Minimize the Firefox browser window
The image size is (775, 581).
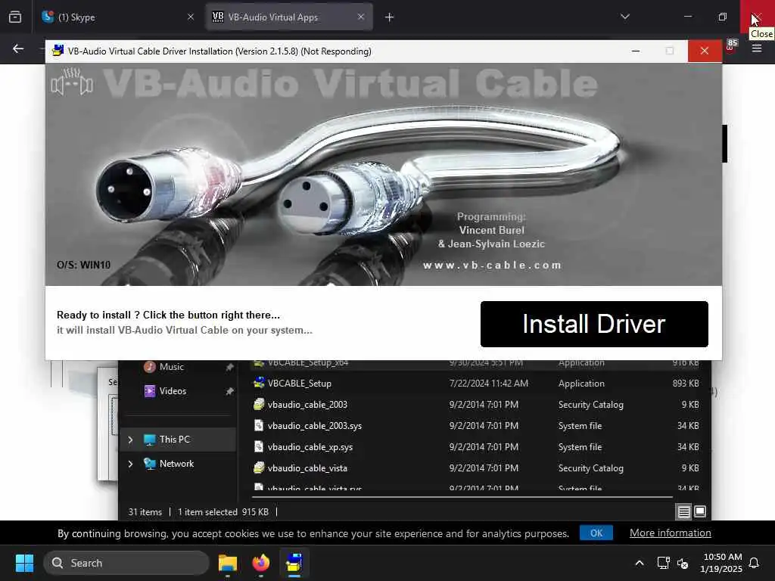(687, 17)
